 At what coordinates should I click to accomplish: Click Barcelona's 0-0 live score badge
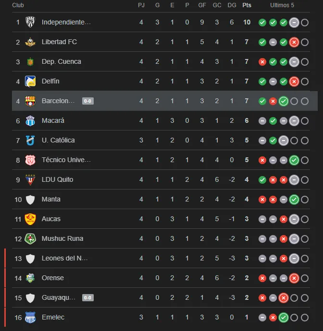pos(87,101)
